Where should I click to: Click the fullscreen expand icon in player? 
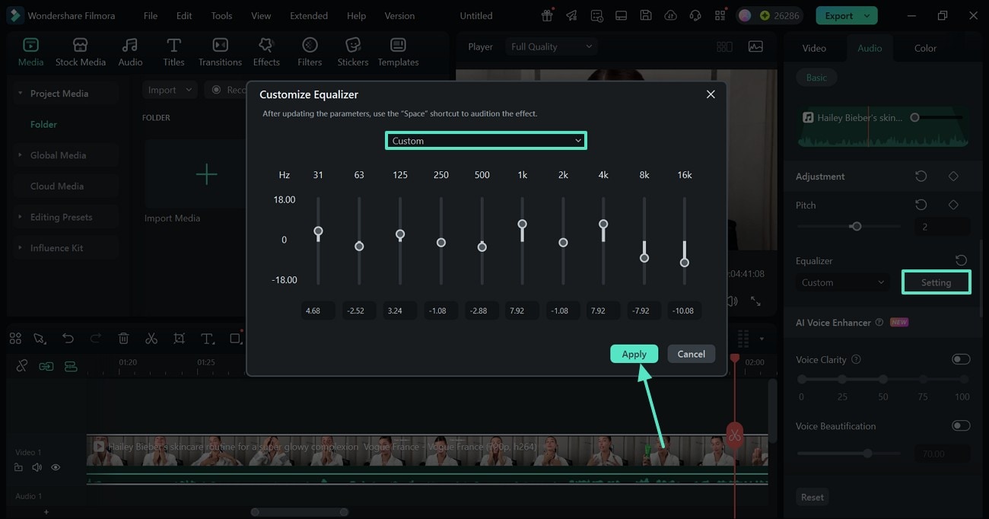click(x=755, y=301)
